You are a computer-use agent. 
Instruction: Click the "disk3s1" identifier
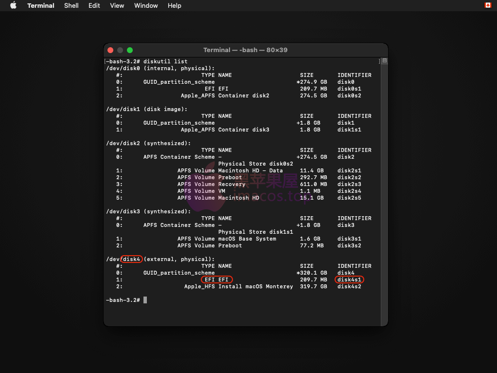coord(349,239)
